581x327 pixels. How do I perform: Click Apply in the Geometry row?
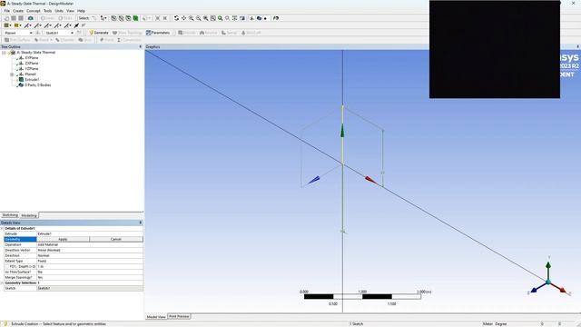pyautogui.click(x=63, y=239)
